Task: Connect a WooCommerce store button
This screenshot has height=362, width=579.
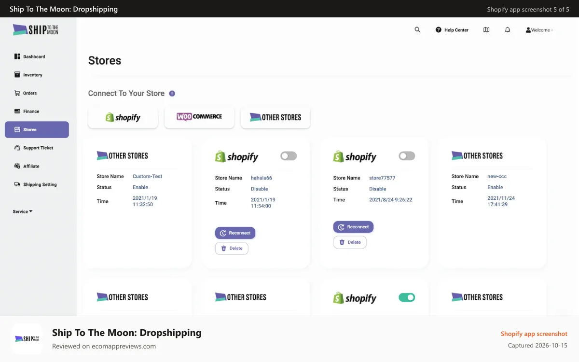Action: [199, 117]
